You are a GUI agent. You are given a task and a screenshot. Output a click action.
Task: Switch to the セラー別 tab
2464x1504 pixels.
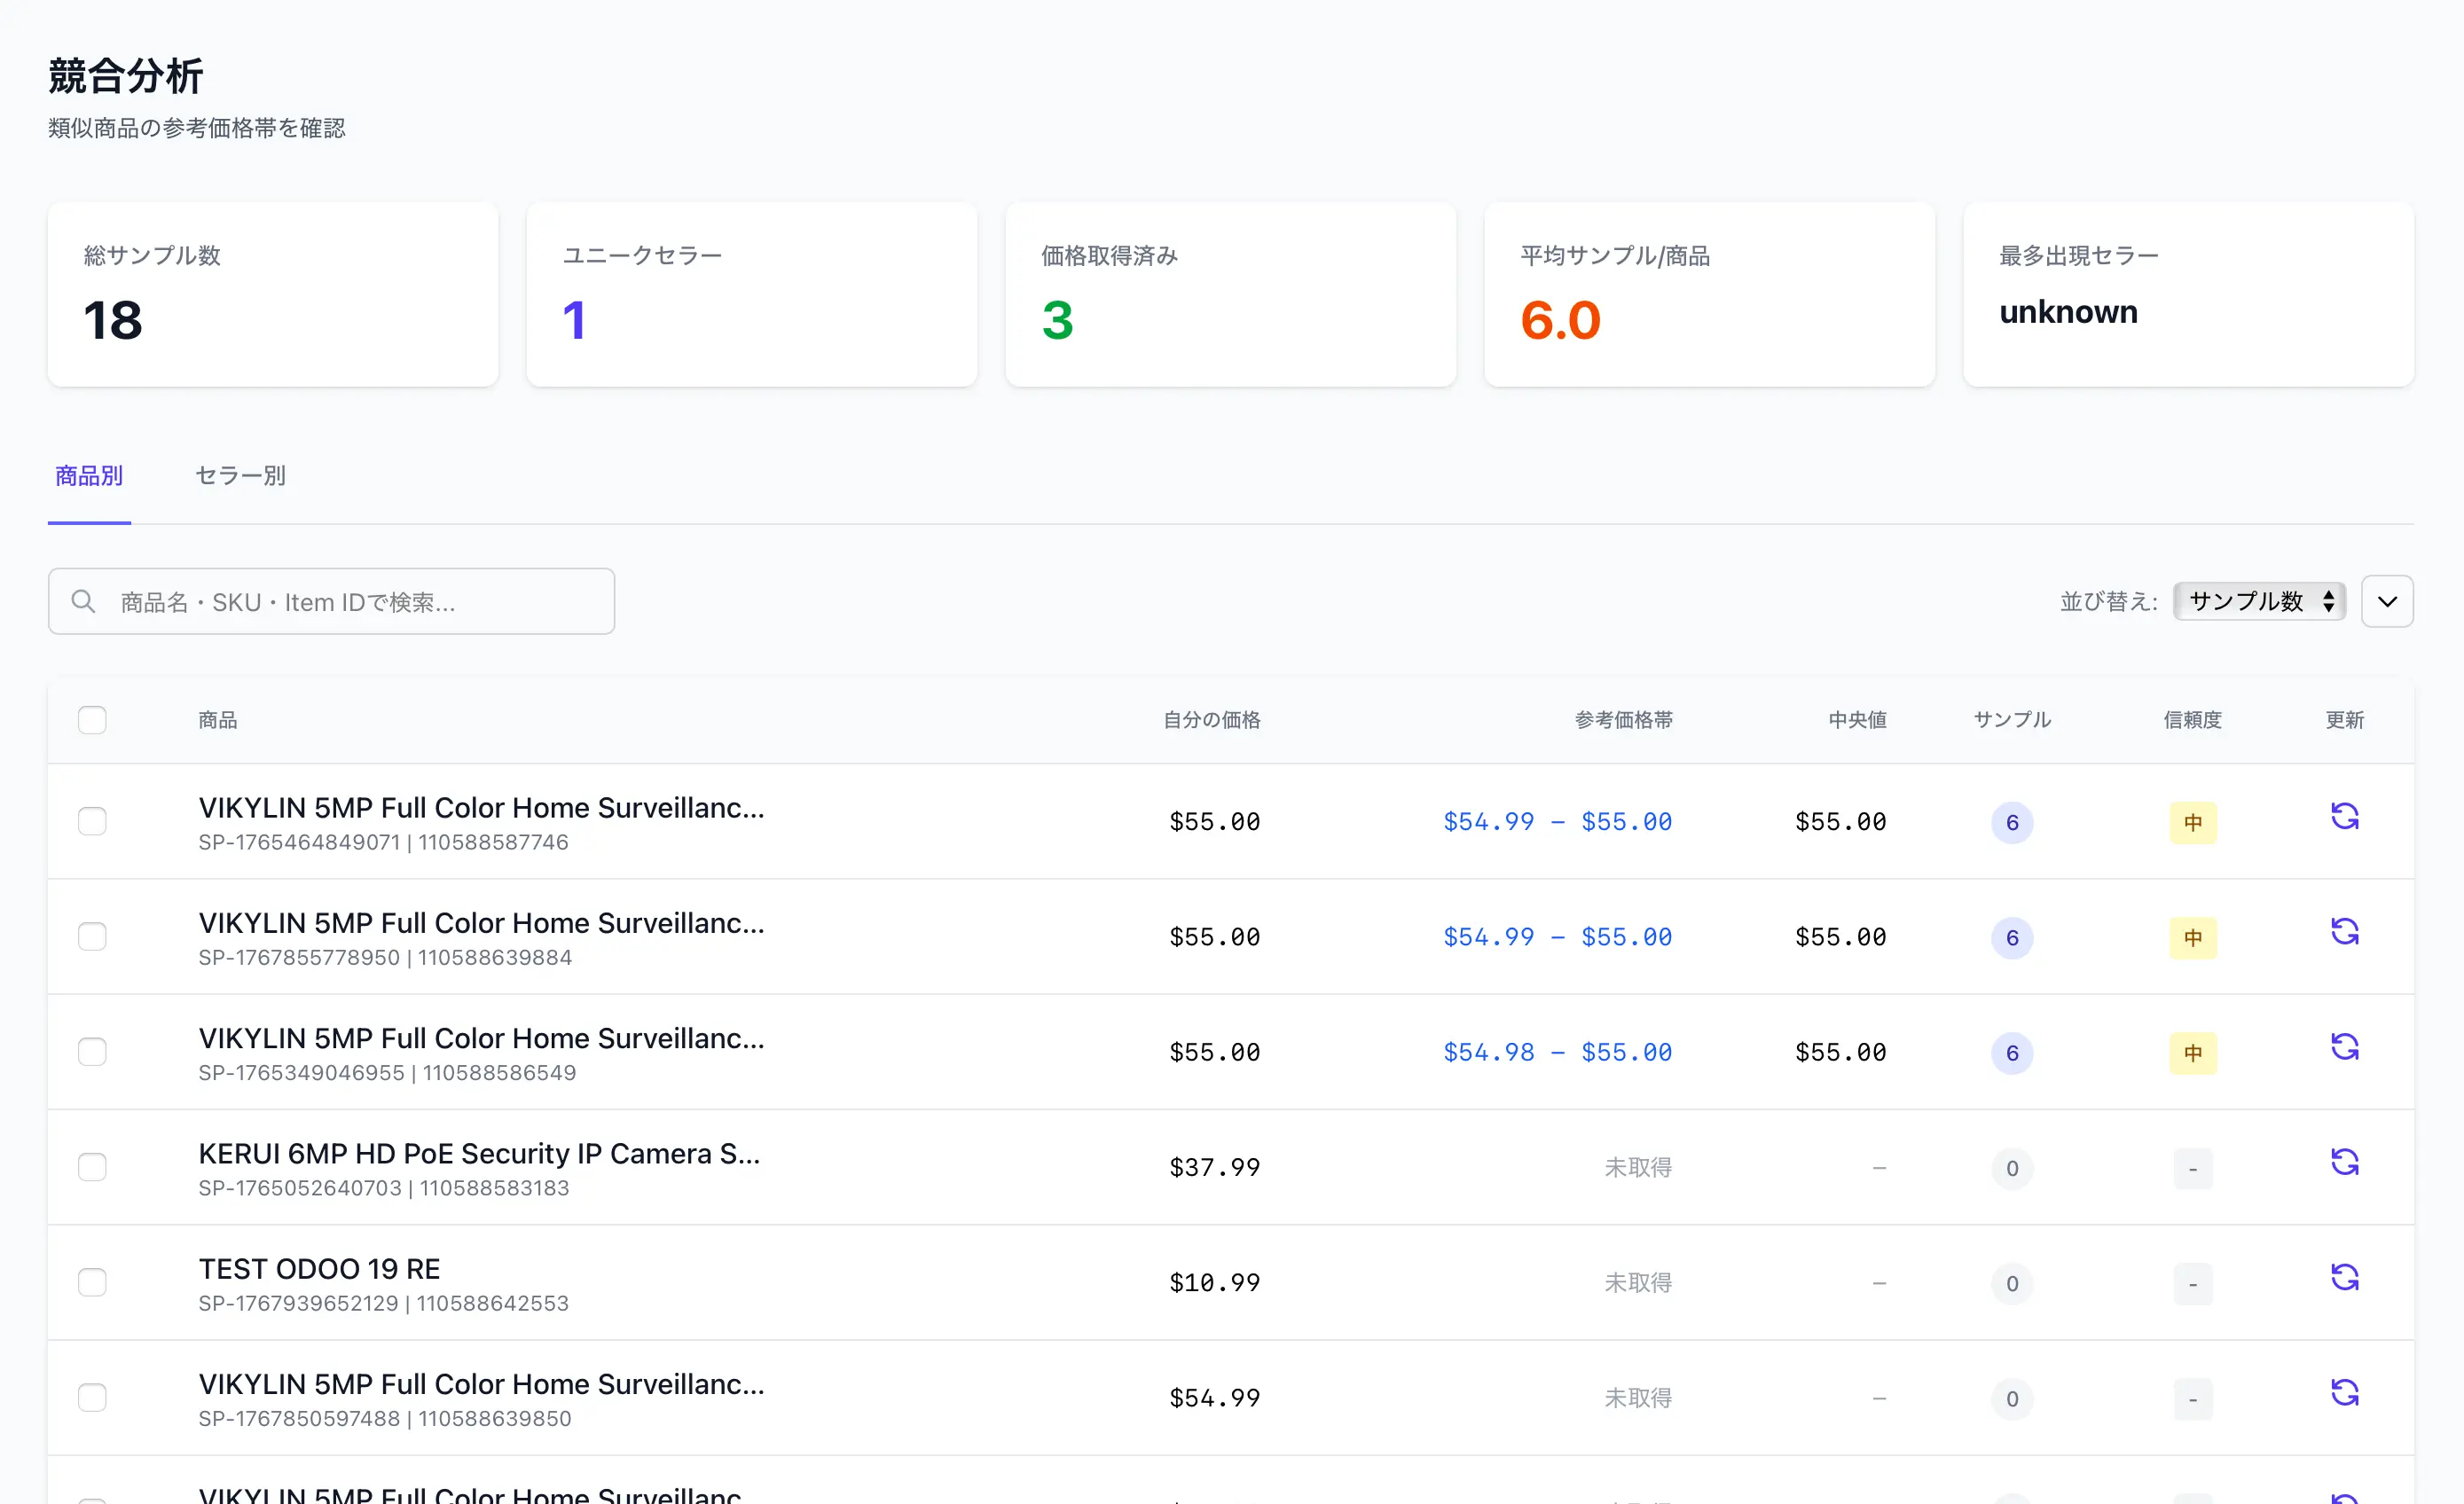pyautogui.click(x=240, y=475)
